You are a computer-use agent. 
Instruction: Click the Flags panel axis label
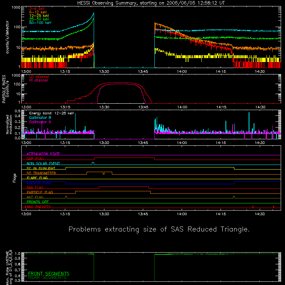coord(15,178)
